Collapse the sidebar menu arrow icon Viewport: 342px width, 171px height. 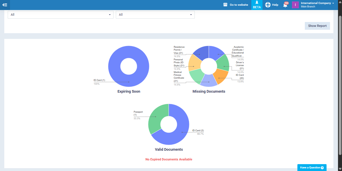5,5
